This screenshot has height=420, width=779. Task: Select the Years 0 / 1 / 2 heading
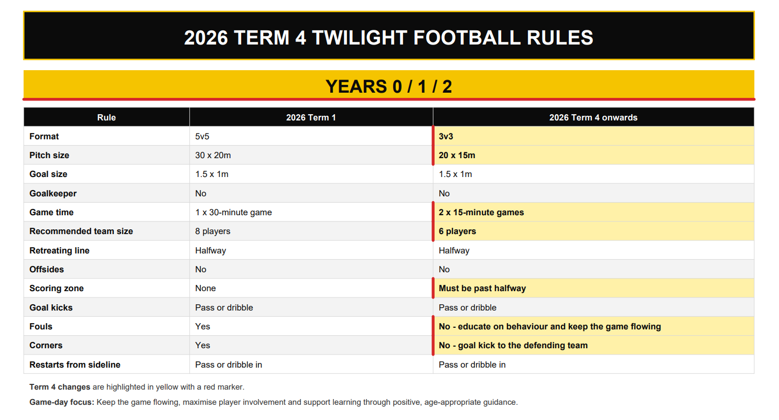pyautogui.click(x=388, y=86)
